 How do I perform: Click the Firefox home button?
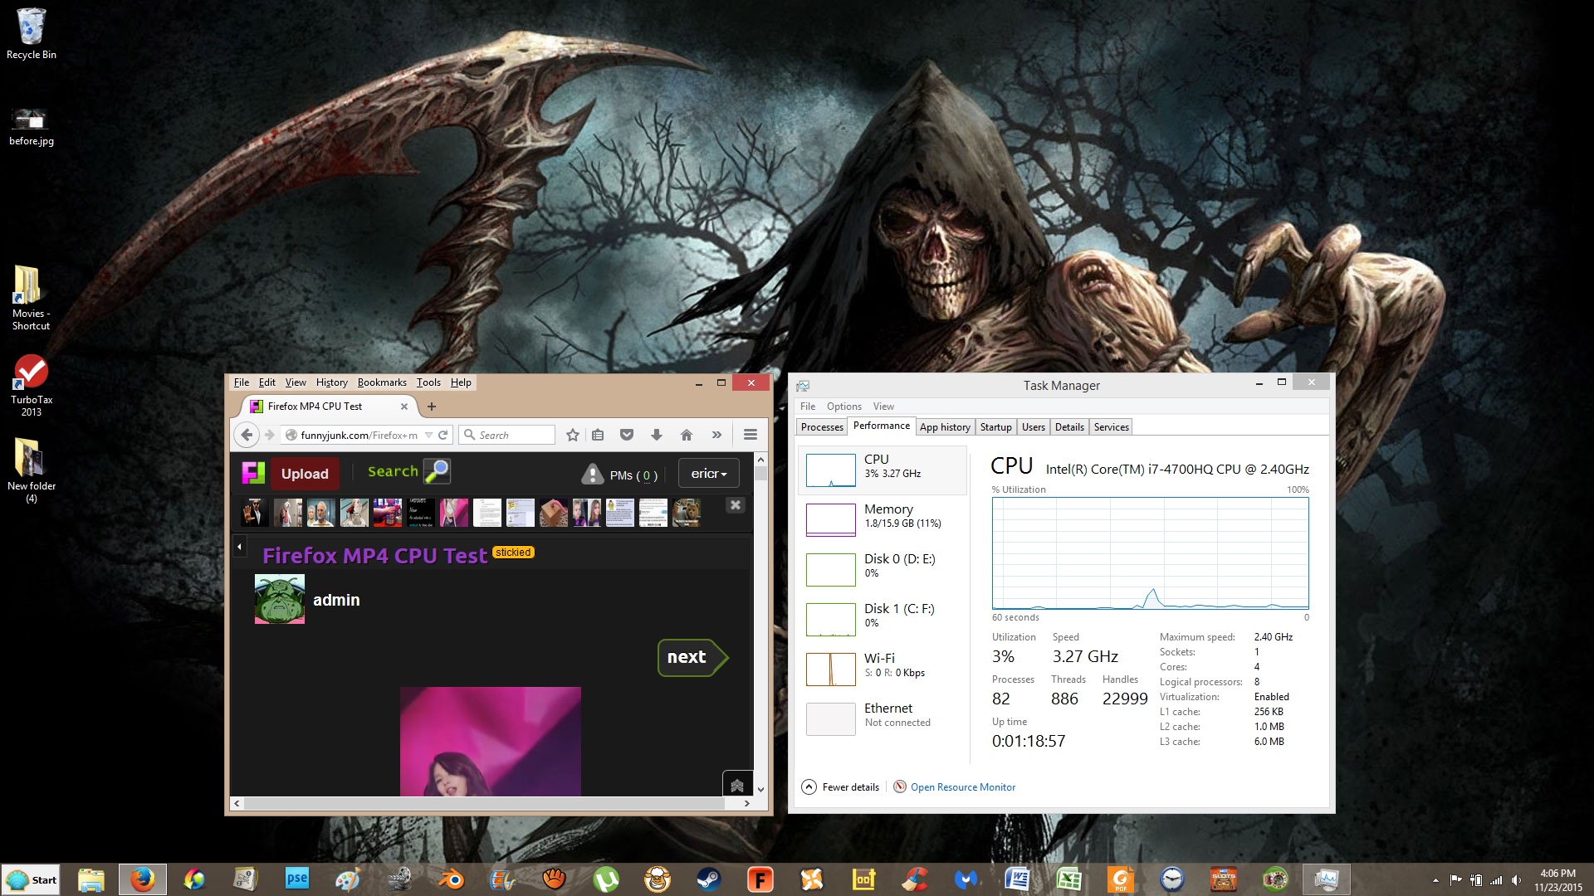pyautogui.click(x=686, y=435)
